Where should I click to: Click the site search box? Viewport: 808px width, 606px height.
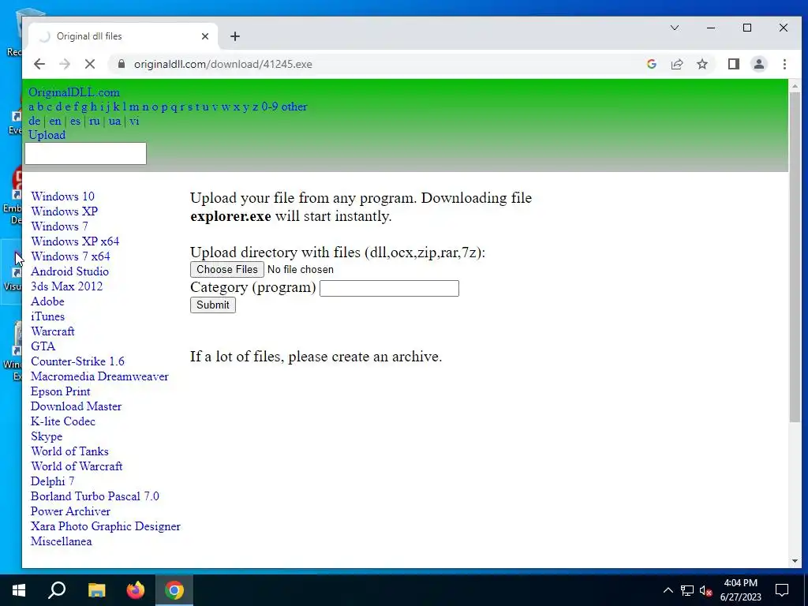point(85,154)
